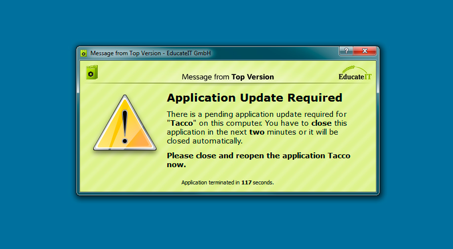This screenshot has width=453, height=249.
Task: Click the bold word "close" in the paragraph
Action: tap(321, 123)
